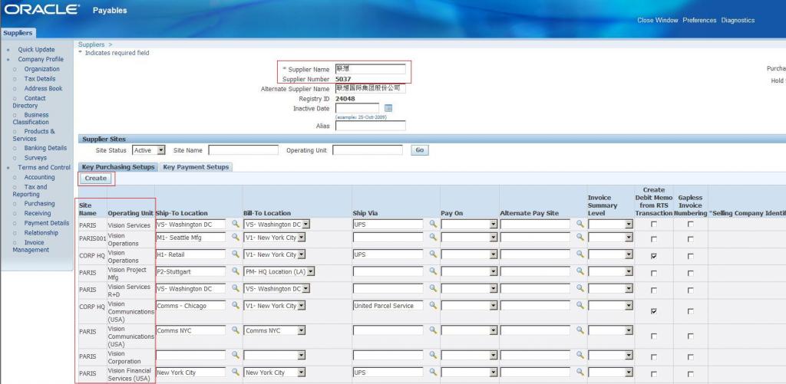Viewport: 786px width, 384px height.
Task: Open Bill-To dropdown showing PM- HQ Location (LA)
Action: click(279, 271)
